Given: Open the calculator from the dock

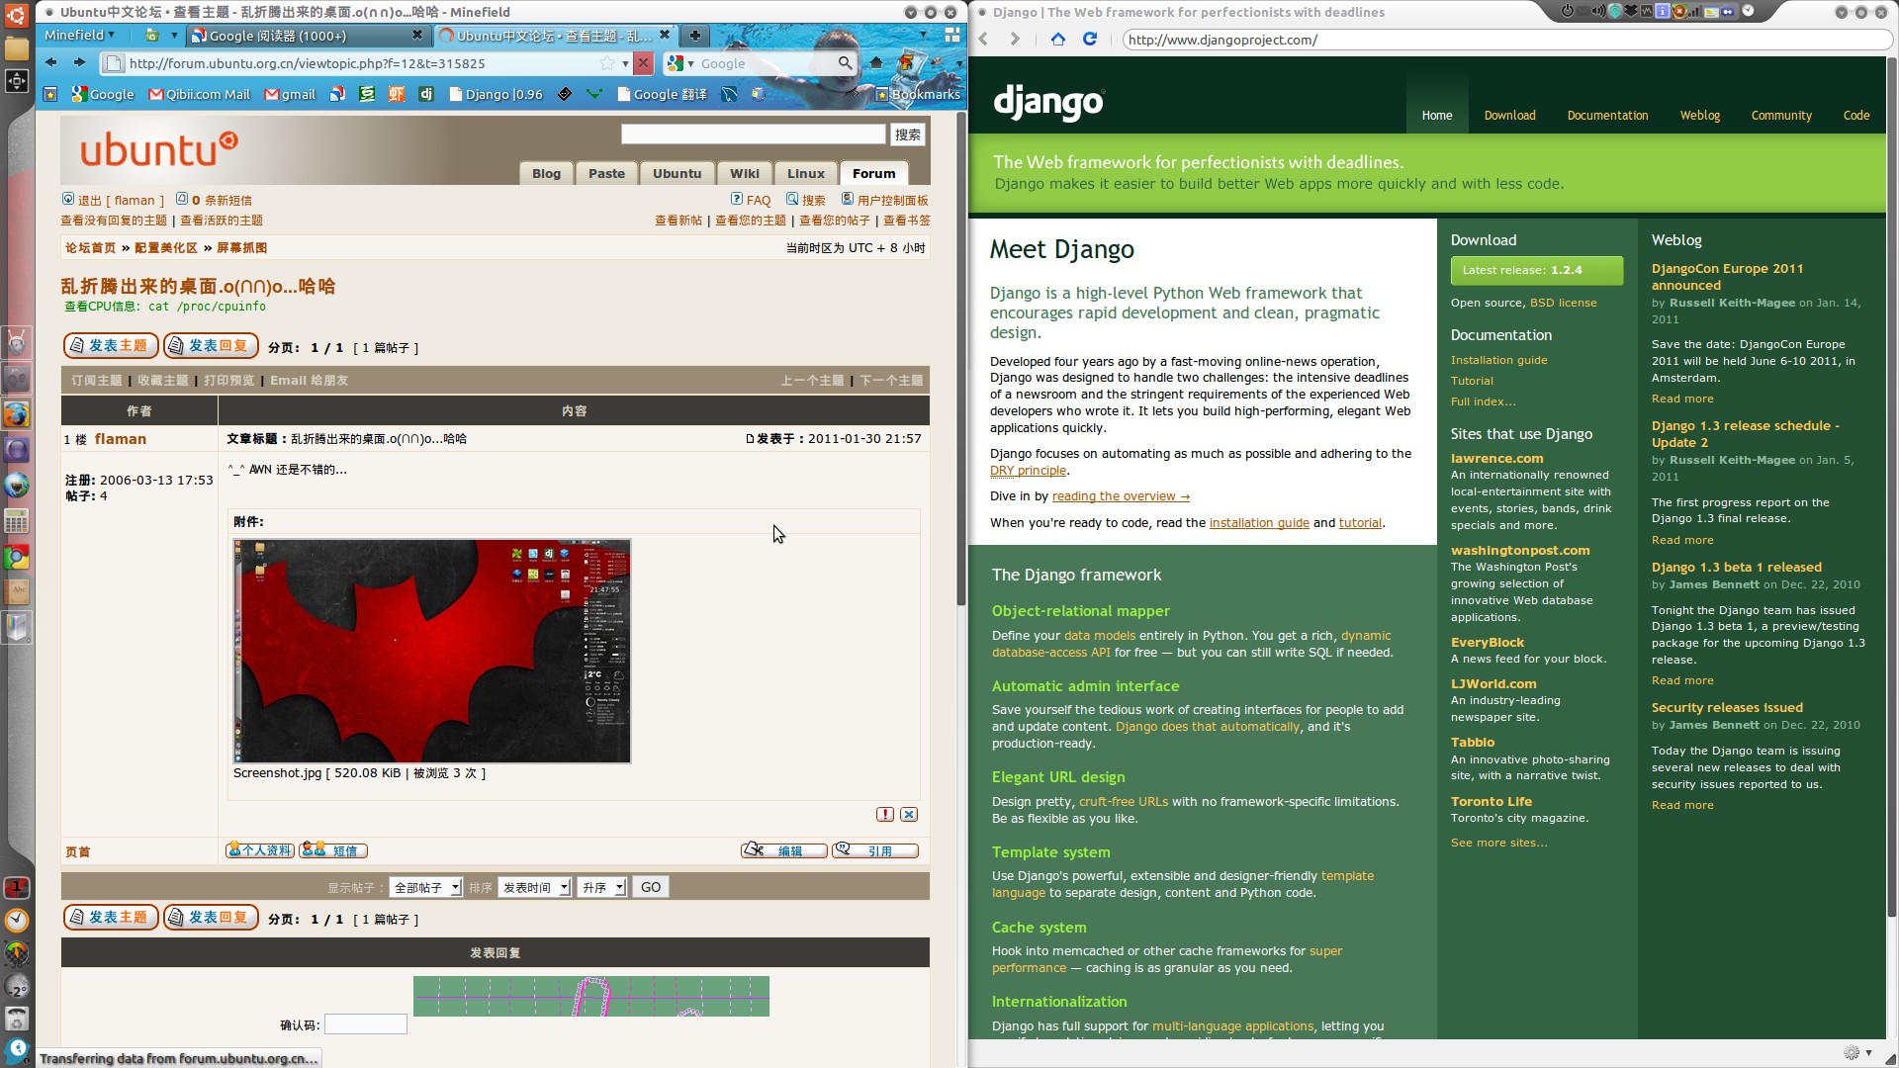Looking at the screenshot, I should [17, 521].
